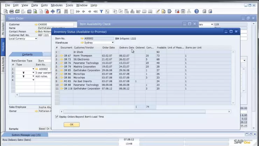
Task: Open the Data menu
Action: (x=35, y=5)
